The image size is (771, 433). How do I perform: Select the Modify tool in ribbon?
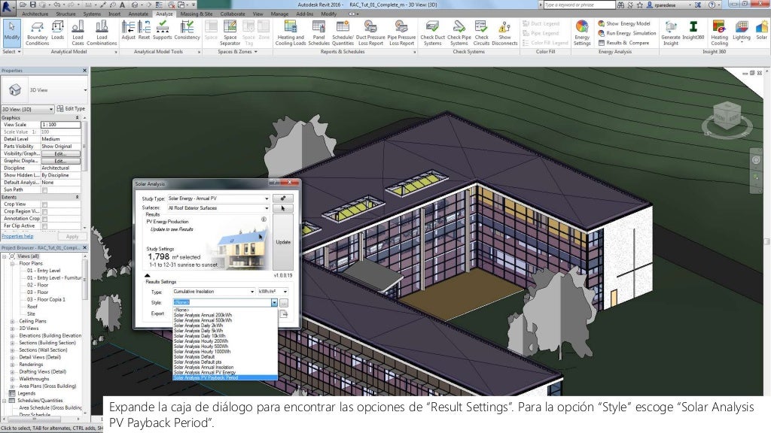12,32
